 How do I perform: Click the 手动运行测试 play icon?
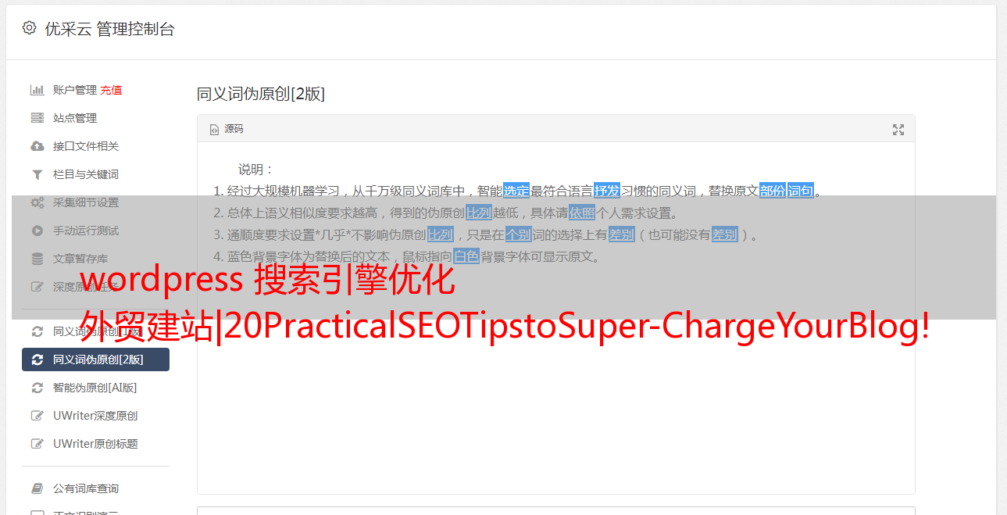[37, 231]
